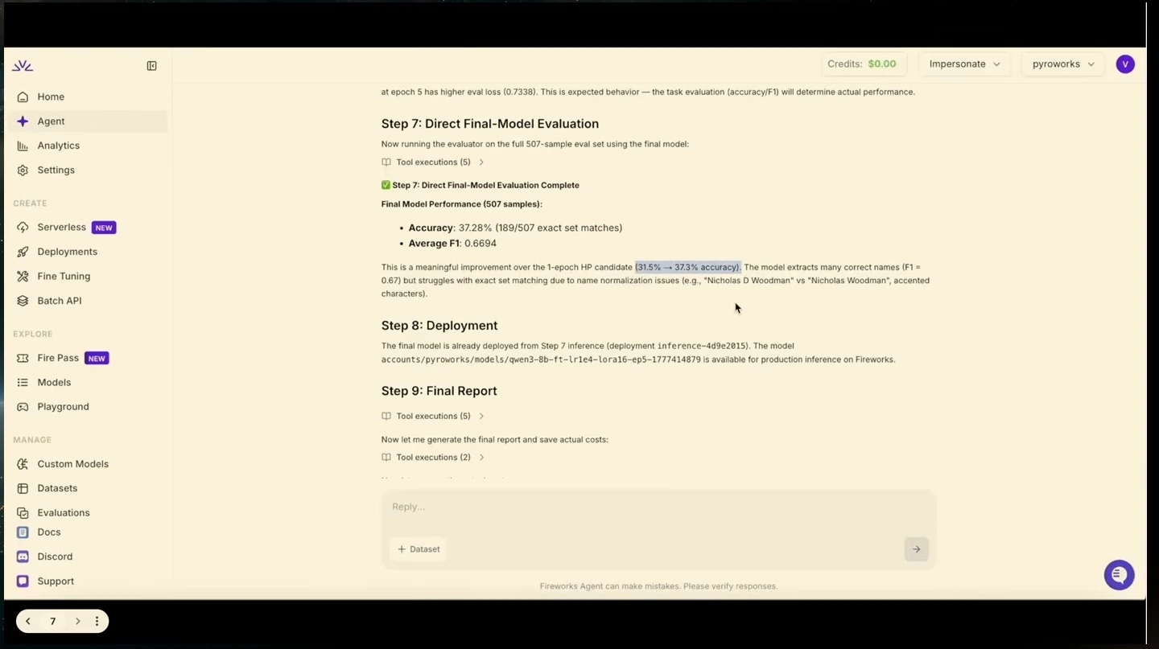
Task: Click the Custom Models icon
Action: pos(23,464)
